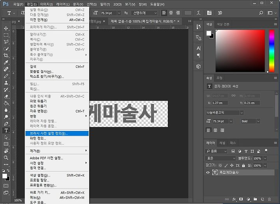Viewport: 280px width, 204px height.
Task: Select the History Brush tool
Action: point(6,90)
